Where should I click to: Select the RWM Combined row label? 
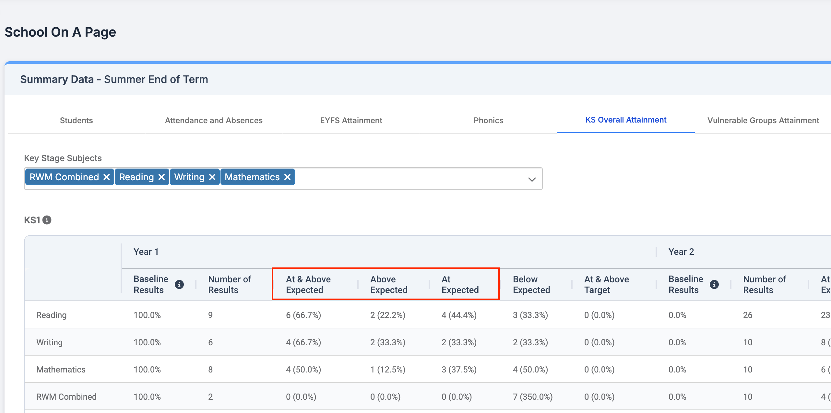pyautogui.click(x=66, y=396)
